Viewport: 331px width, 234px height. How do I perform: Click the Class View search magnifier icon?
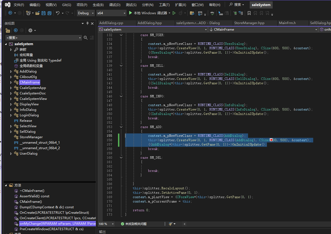tap(86, 38)
